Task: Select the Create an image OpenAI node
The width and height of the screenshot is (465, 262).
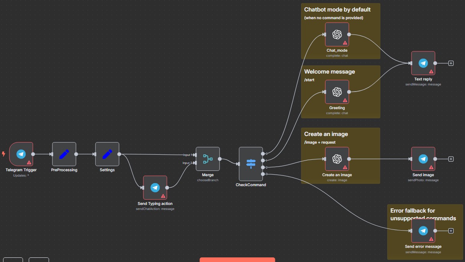Action: tap(337, 159)
